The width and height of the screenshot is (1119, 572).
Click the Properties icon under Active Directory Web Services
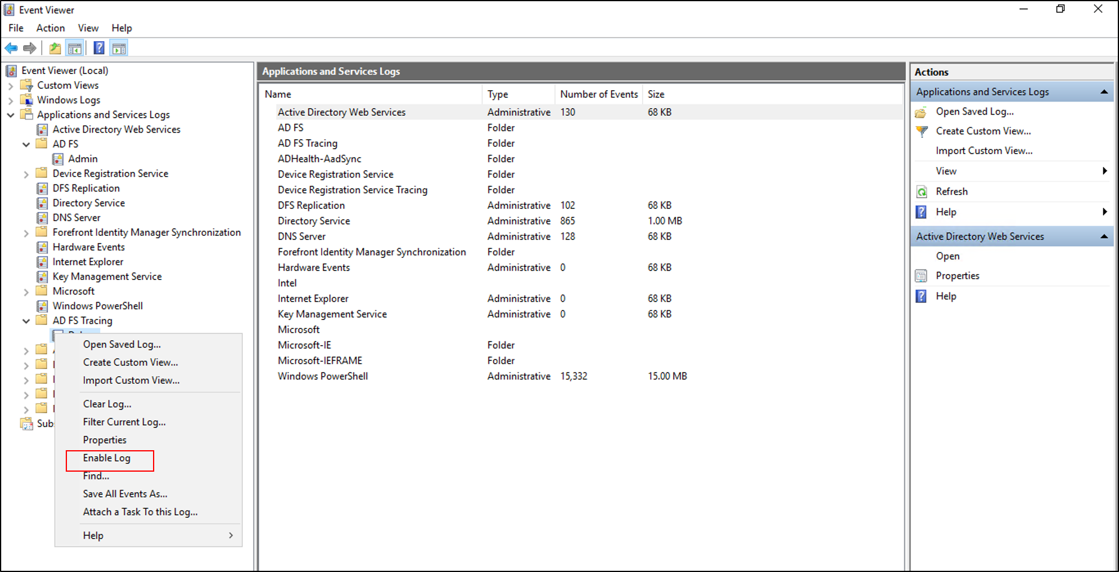pyautogui.click(x=920, y=275)
